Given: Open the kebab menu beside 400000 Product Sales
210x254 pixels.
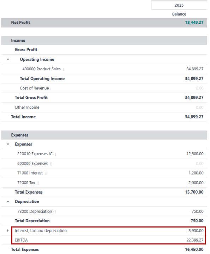Looking at the screenshot, I should point(64,69).
